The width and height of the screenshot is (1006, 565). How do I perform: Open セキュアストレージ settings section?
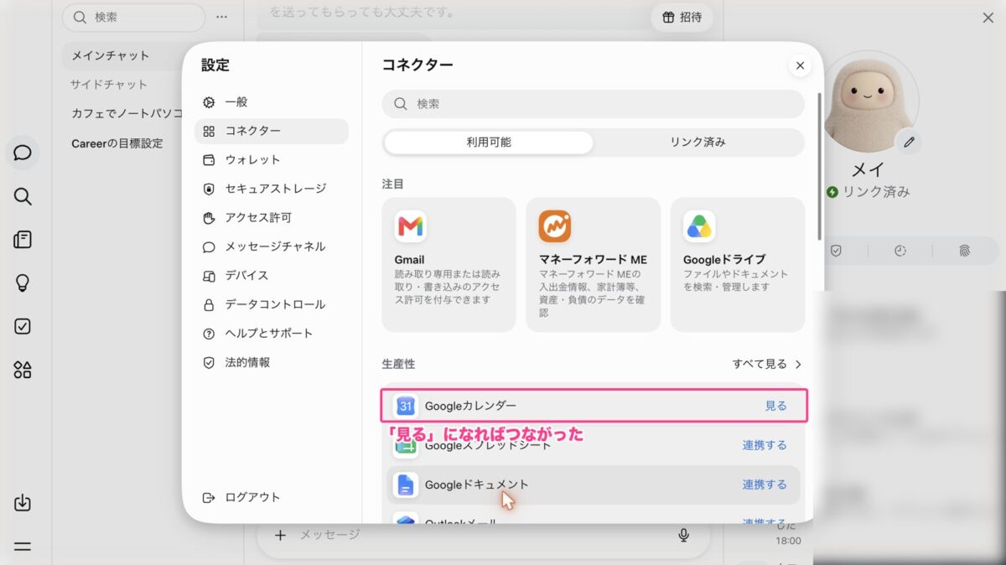coord(272,189)
